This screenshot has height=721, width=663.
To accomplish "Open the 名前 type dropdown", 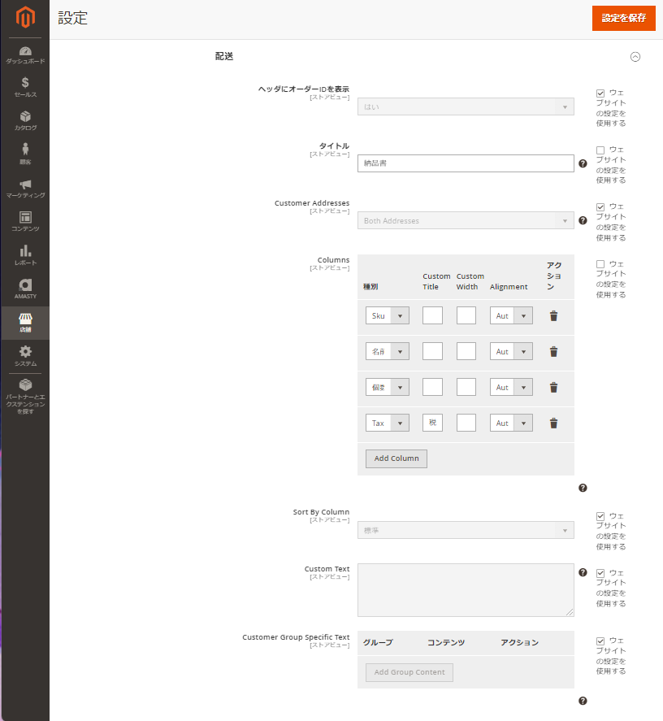I will point(387,352).
